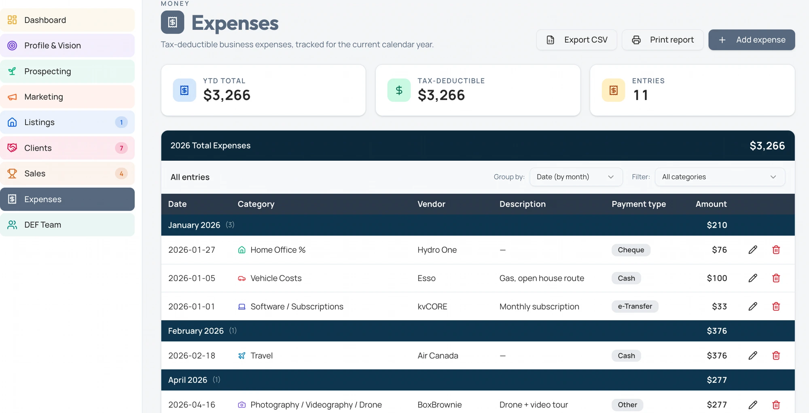Add a new expense

click(752, 40)
